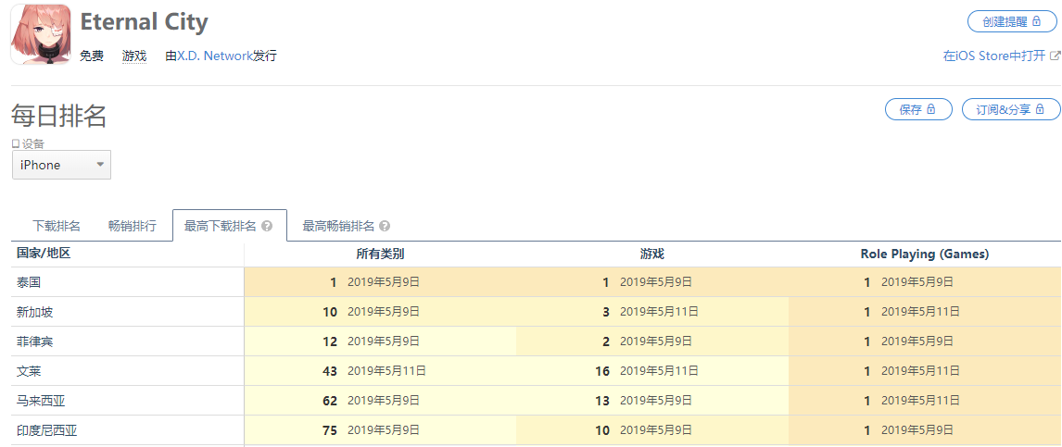Switch to the 畅销排行 tab

[132, 226]
